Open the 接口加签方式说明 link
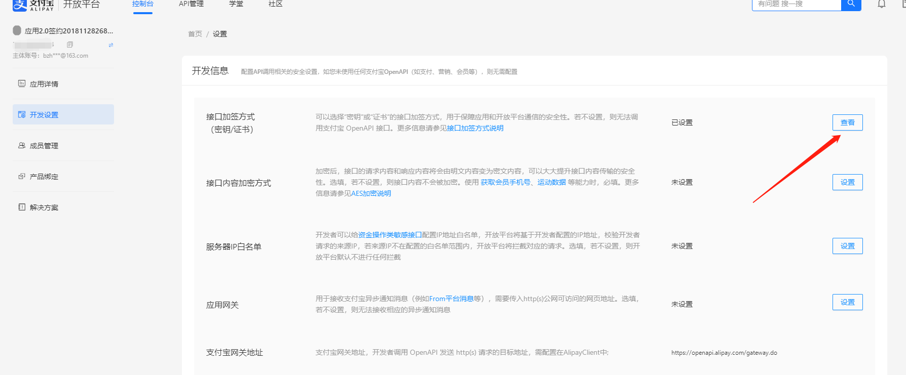 pos(475,128)
